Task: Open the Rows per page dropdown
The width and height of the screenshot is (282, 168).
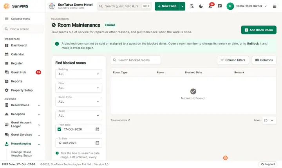Action: [x=269, y=120]
